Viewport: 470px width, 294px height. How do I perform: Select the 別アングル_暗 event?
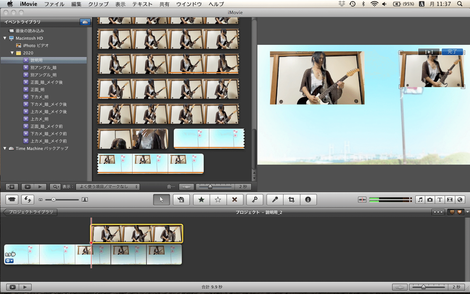[x=44, y=68]
